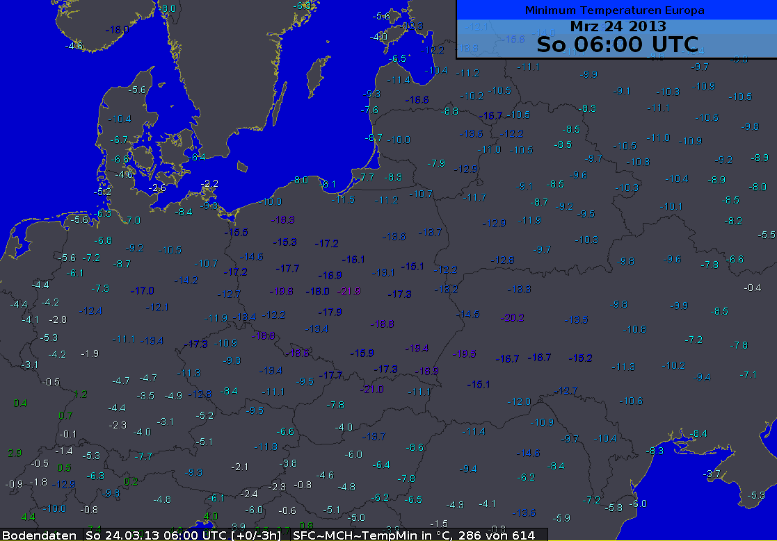This screenshot has width=777, height=541.
Task: Click the -5.9 temperature value
Action: tap(561, 518)
